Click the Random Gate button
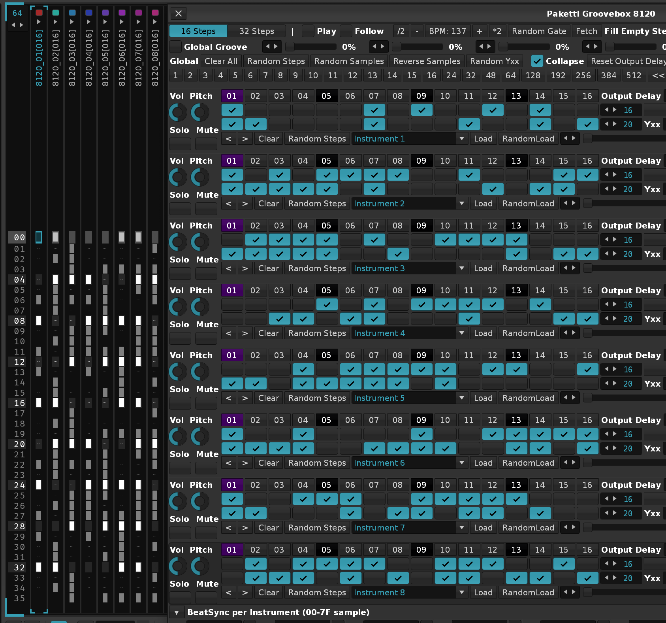Image resolution: width=666 pixels, height=623 pixels. (539, 31)
